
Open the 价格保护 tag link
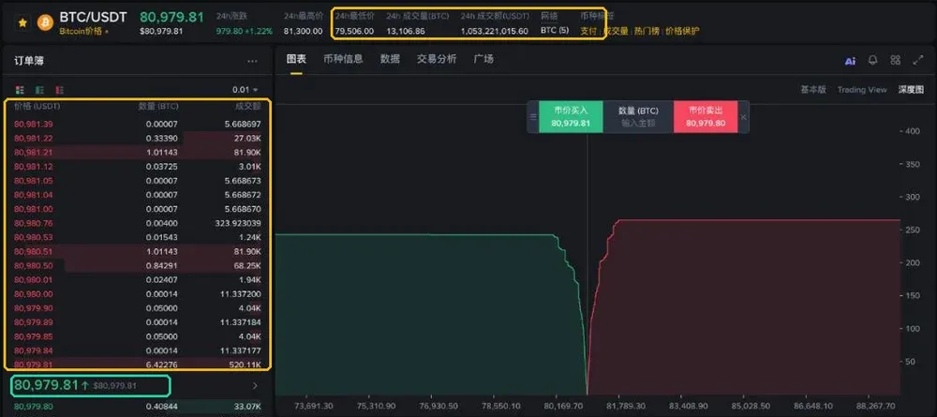pos(682,31)
